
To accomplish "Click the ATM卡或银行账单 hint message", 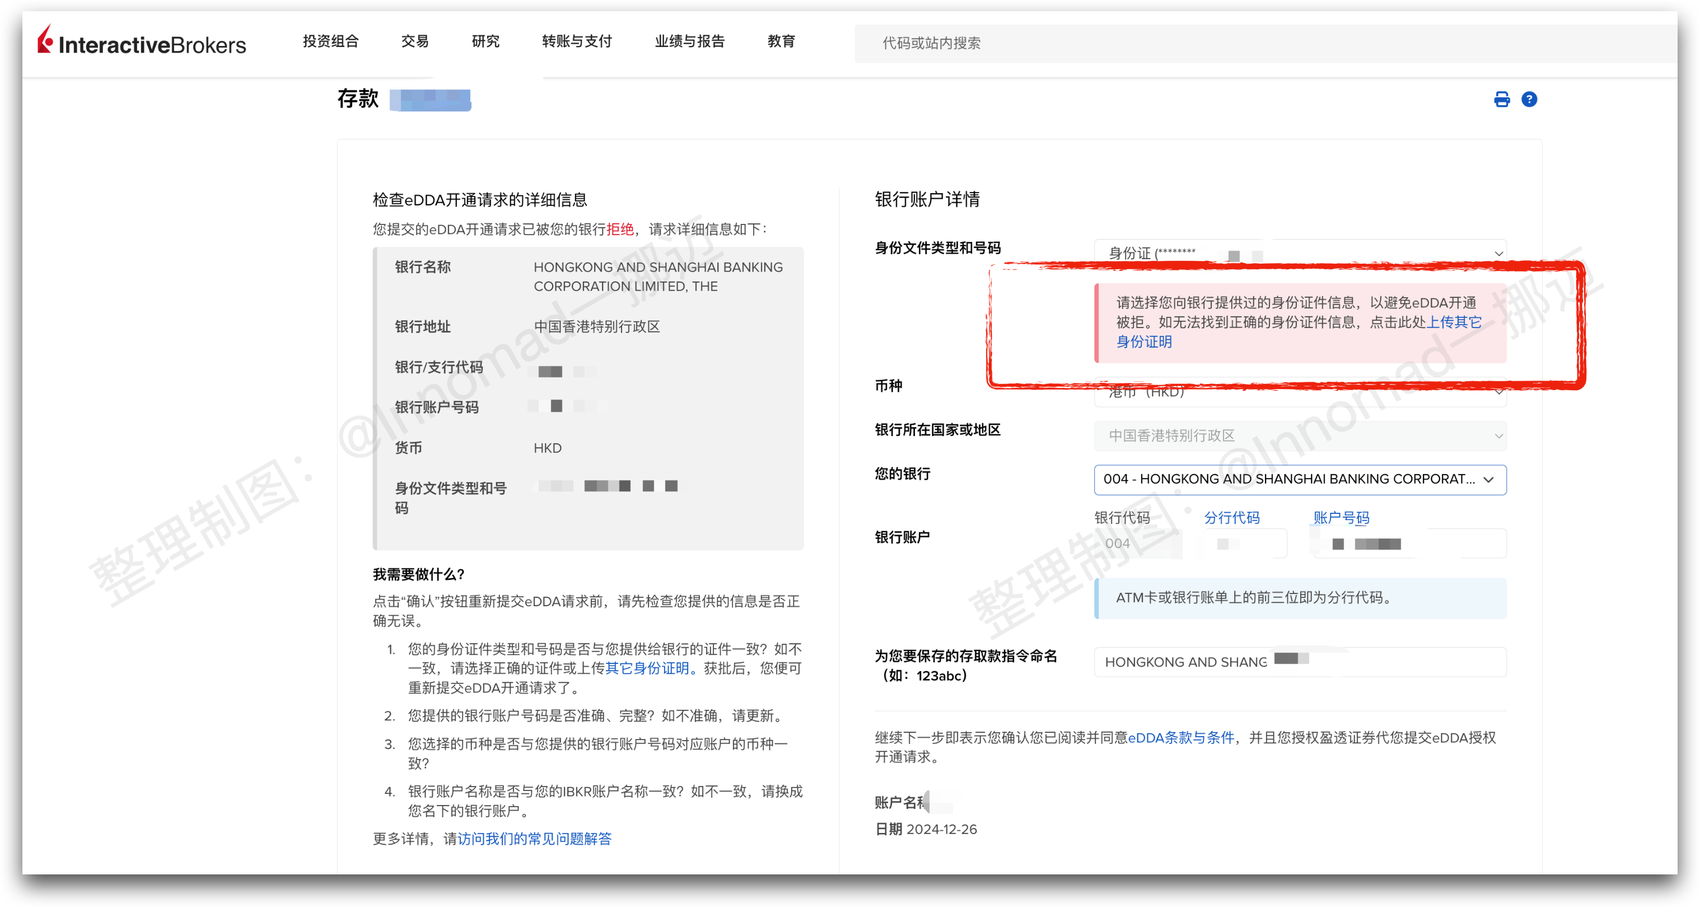I will pos(1300,598).
